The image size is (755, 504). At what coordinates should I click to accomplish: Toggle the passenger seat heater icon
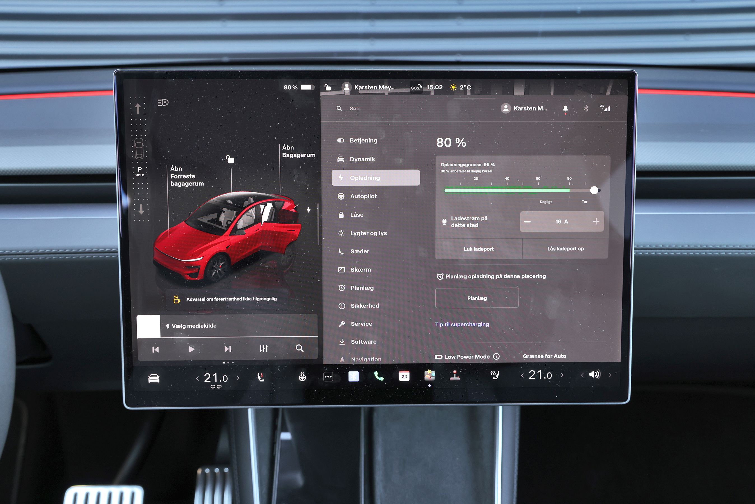[x=495, y=375]
